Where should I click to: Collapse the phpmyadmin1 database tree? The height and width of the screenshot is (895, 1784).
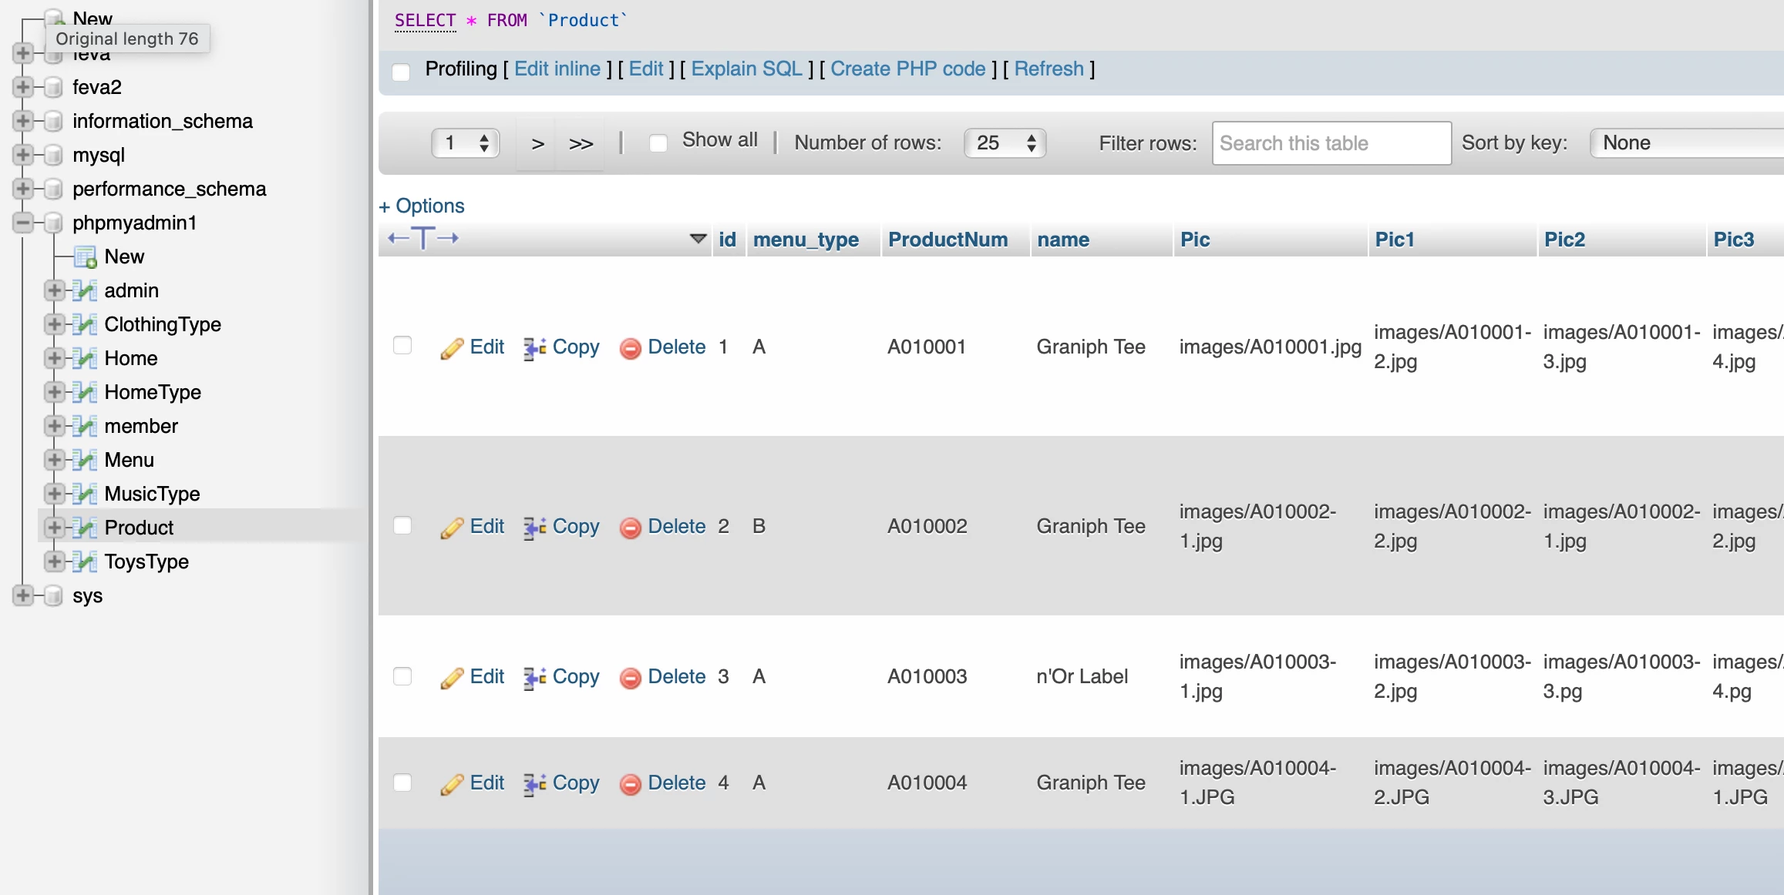[23, 223]
